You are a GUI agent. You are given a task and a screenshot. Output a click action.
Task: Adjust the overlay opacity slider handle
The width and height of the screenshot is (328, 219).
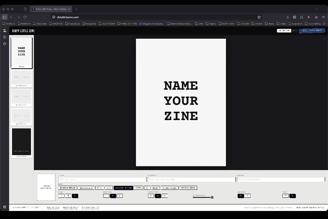(212, 197)
